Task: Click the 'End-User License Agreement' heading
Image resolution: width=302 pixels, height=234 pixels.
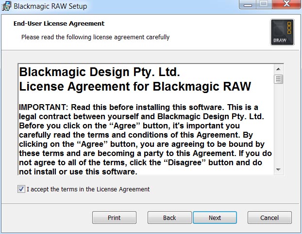Action: tap(59, 23)
